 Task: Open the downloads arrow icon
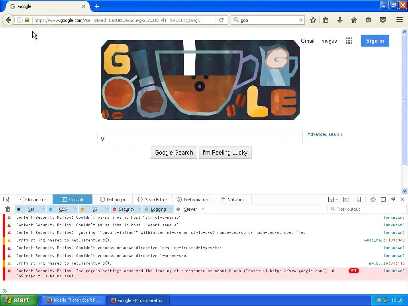pos(339,20)
